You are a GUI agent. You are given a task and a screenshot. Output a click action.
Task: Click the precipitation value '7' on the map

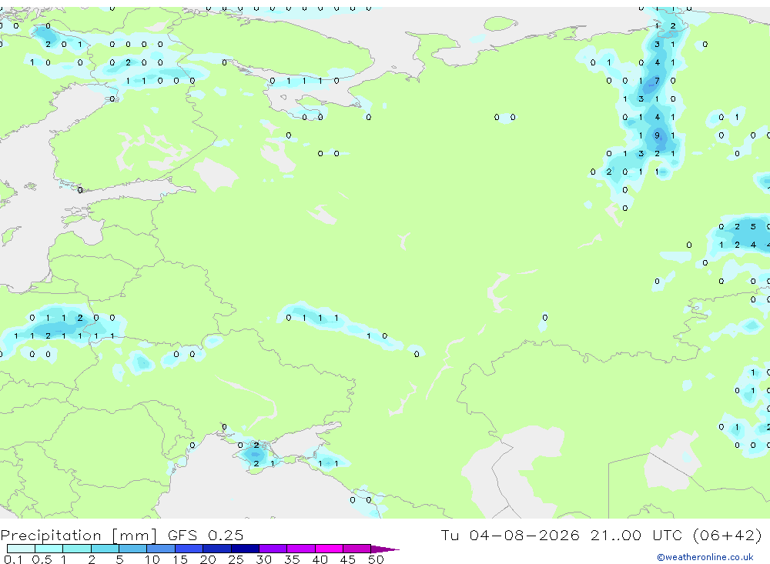pos(657,81)
